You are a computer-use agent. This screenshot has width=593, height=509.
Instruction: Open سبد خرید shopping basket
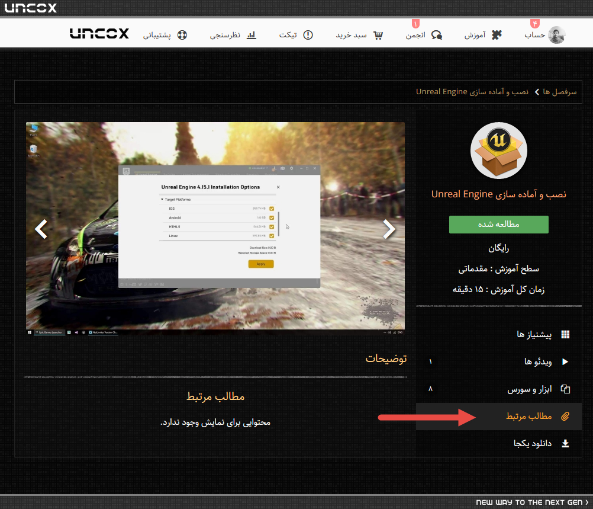[351, 35]
